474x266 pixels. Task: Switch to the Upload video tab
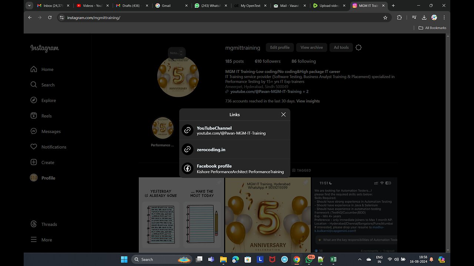tap(329, 6)
